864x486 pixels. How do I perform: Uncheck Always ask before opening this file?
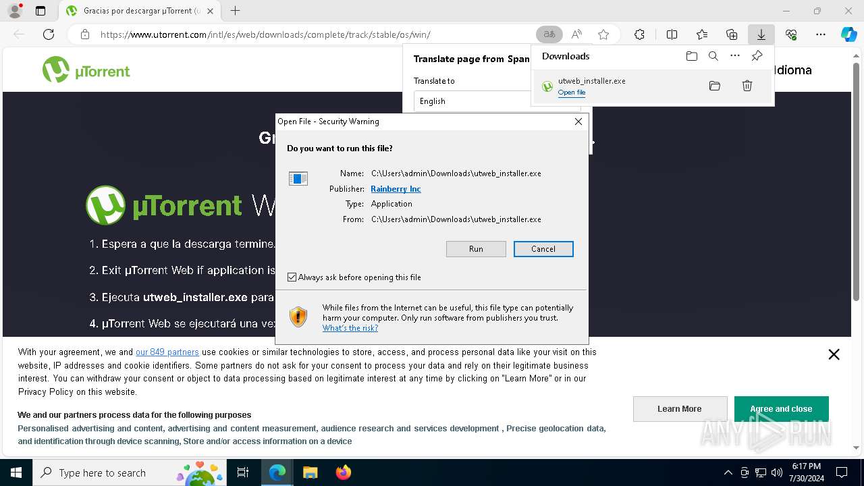click(x=292, y=277)
